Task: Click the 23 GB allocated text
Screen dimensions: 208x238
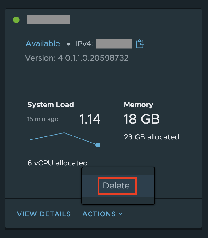Action: coord(152,137)
